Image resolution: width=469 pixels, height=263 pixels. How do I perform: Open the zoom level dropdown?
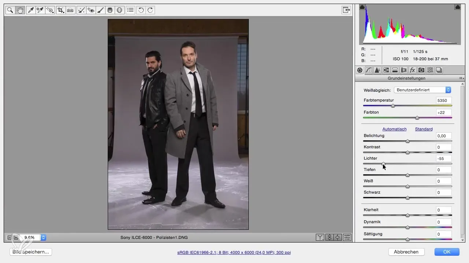[43, 237]
